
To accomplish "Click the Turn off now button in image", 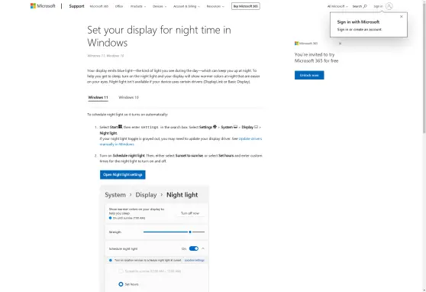I will point(190,213).
